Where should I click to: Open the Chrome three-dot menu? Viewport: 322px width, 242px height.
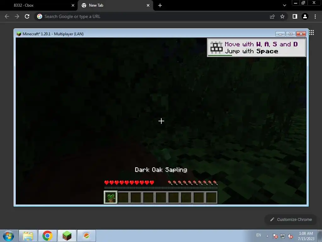click(315, 16)
